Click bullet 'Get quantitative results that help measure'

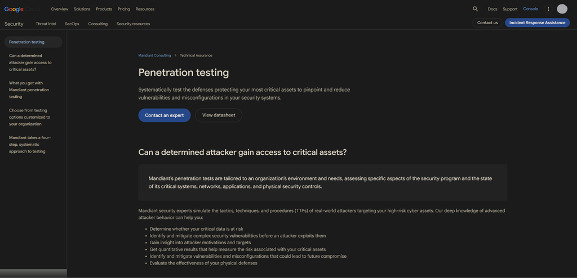pyautogui.click(x=238, y=249)
